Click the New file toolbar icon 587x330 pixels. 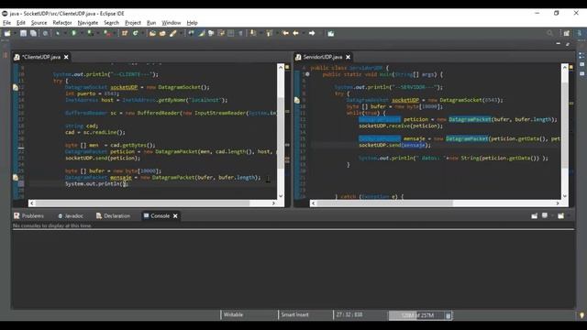coord(7,33)
